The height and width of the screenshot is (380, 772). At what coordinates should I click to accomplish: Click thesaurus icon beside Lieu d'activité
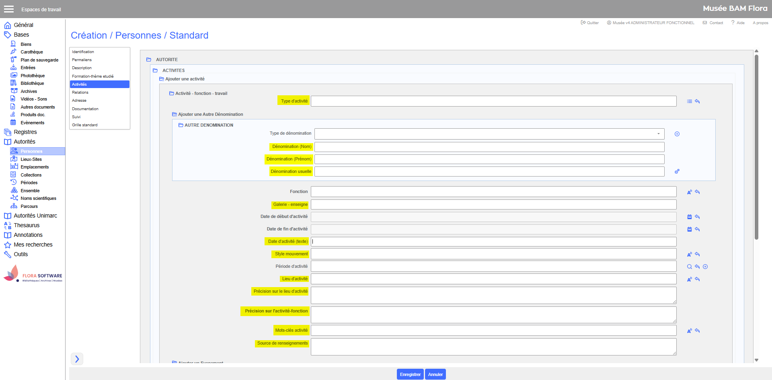coord(689,279)
